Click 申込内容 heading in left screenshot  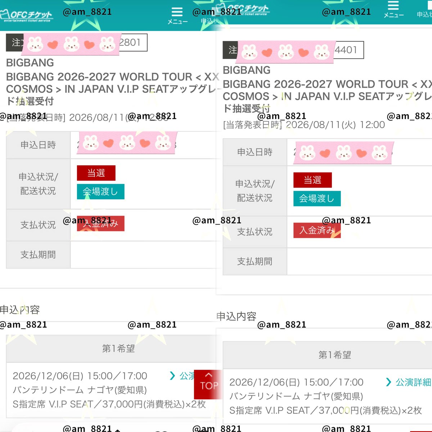(x=20, y=310)
